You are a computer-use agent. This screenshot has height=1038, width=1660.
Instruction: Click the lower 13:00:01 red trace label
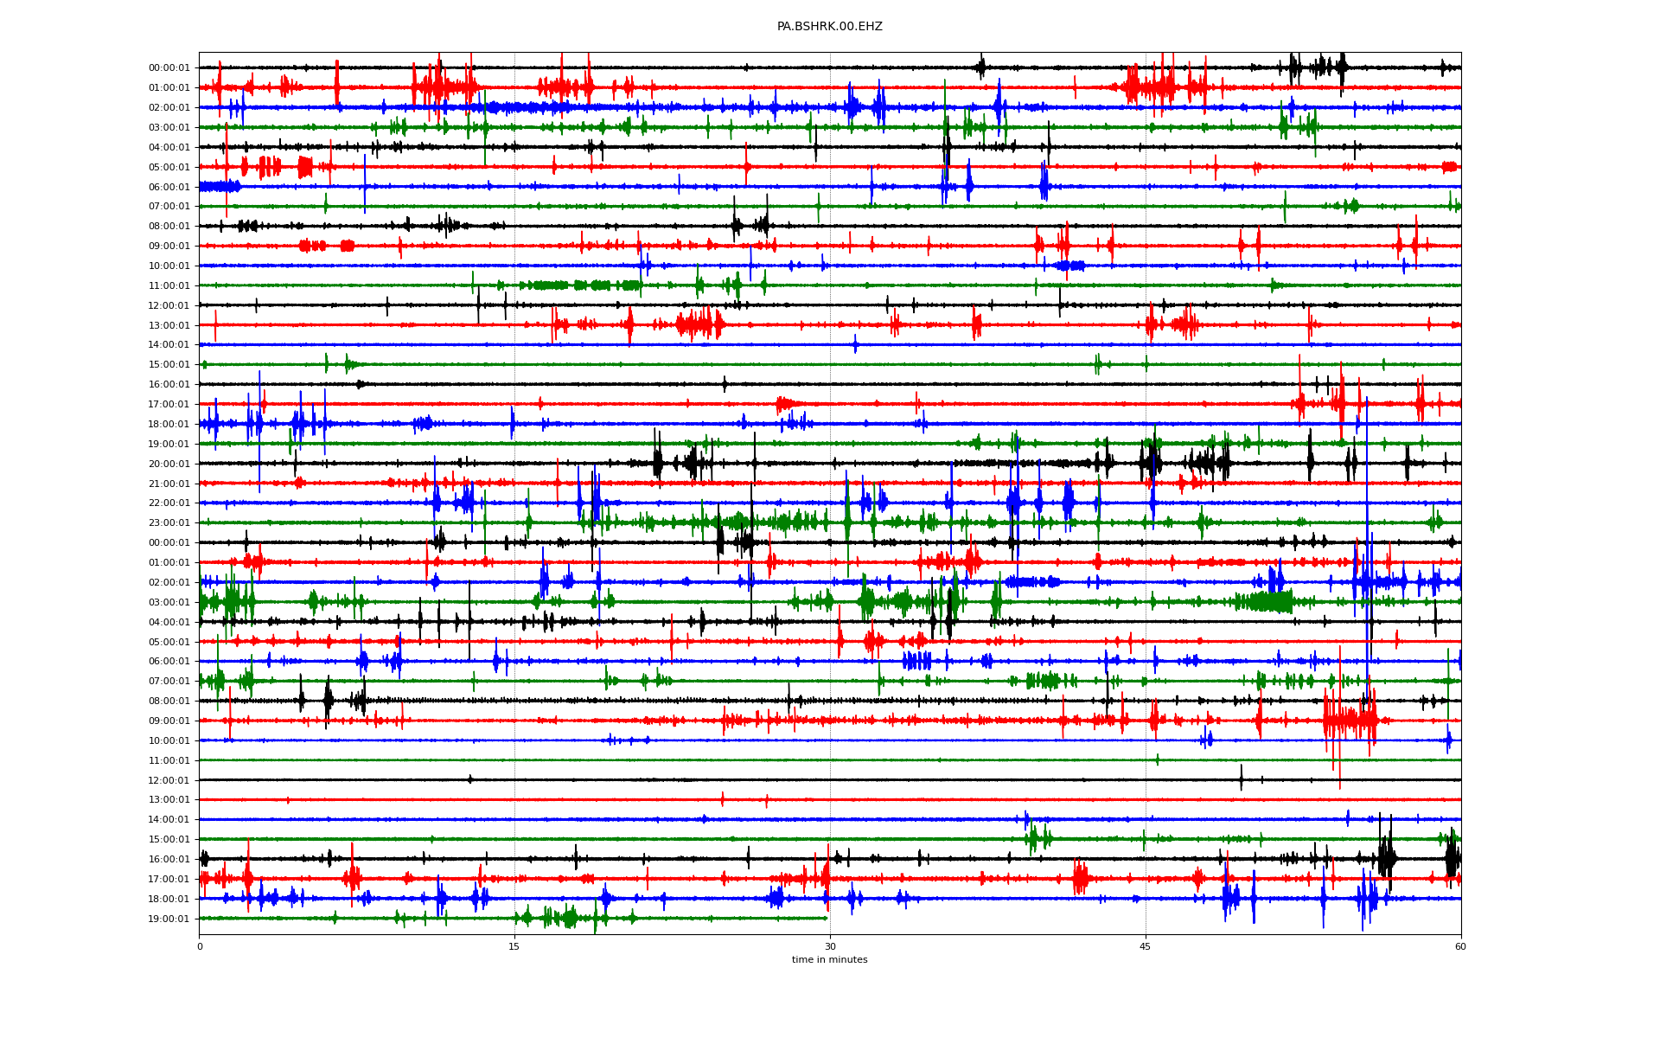point(169,800)
